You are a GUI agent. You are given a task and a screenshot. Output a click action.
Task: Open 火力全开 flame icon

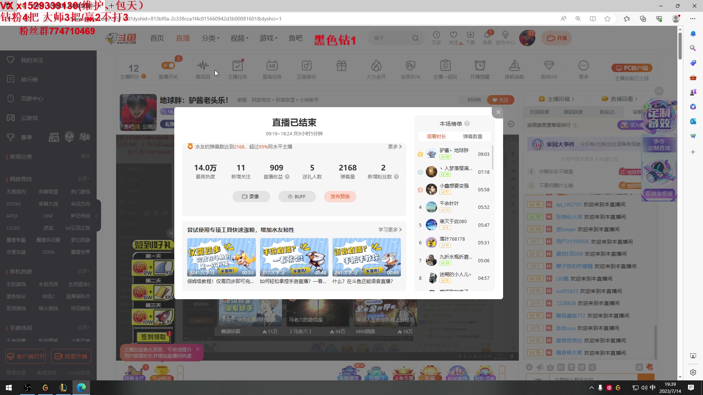376,66
